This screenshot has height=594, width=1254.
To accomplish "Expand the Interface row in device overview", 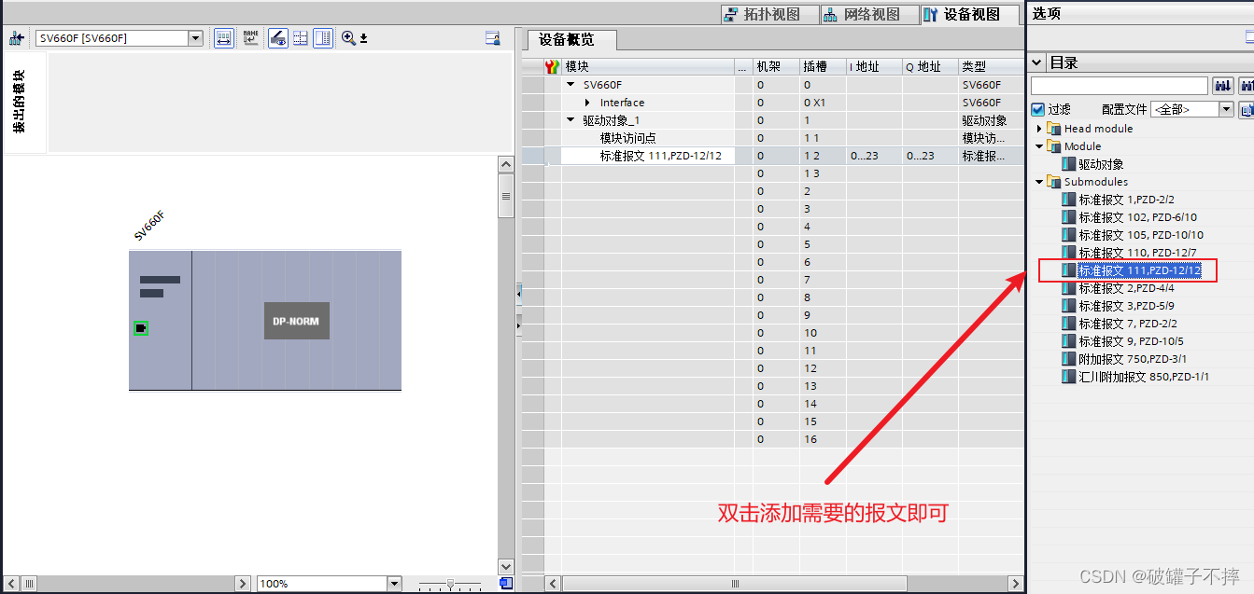I will click(587, 103).
